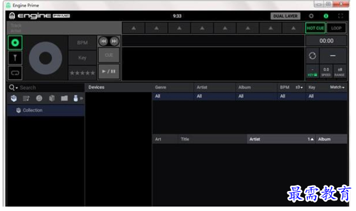Click the BPM readout box

pos(83,43)
